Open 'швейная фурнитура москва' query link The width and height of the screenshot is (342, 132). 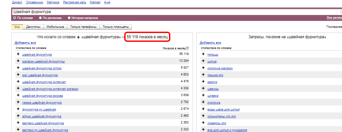click(43, 96)
